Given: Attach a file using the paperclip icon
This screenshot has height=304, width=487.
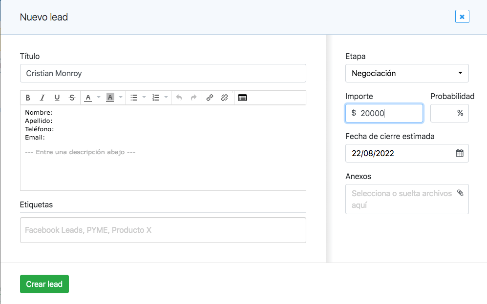Looking at the screenshot, I should point(460,193).
